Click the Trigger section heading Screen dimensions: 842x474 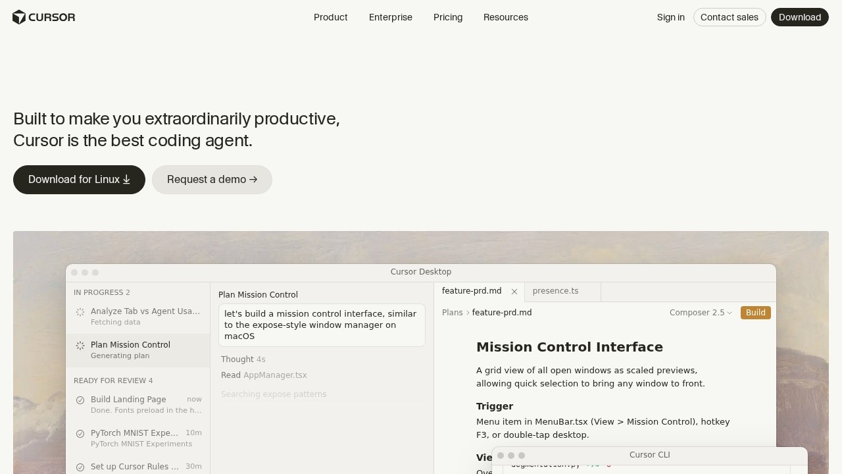tap(495, 406)
